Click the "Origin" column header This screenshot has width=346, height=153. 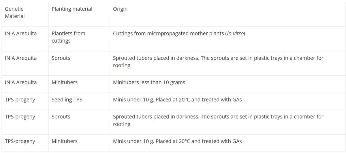(120, 9)
